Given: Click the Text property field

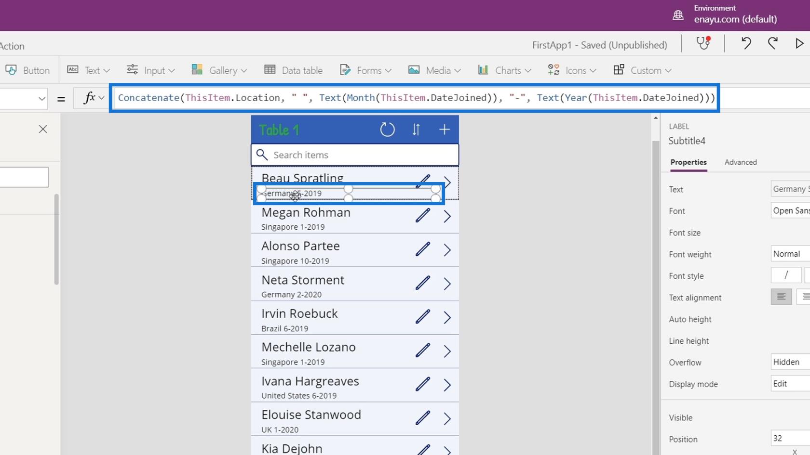Looking at the screenshot, I should [790, 189].
